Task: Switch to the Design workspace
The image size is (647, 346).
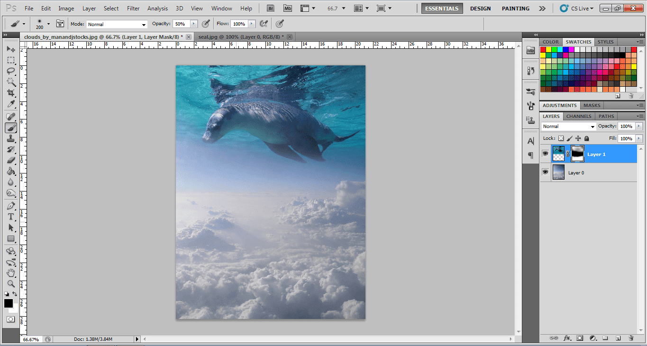Action: click(481, 9)
